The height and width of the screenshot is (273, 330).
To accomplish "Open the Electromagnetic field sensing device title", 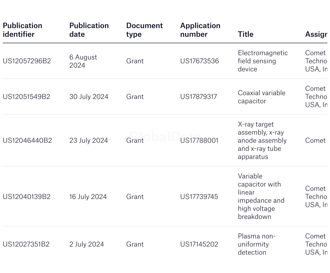I will pos(262,61).
